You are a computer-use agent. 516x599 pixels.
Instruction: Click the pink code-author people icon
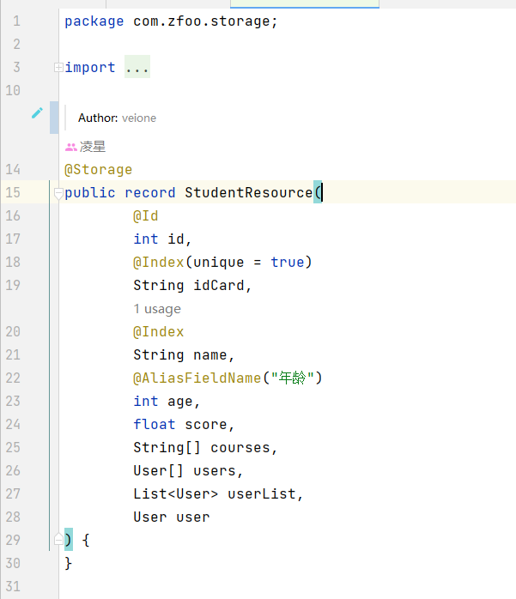coord(71,147)
